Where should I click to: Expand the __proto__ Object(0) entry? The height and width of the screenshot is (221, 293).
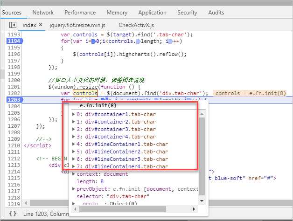point(74,203)
